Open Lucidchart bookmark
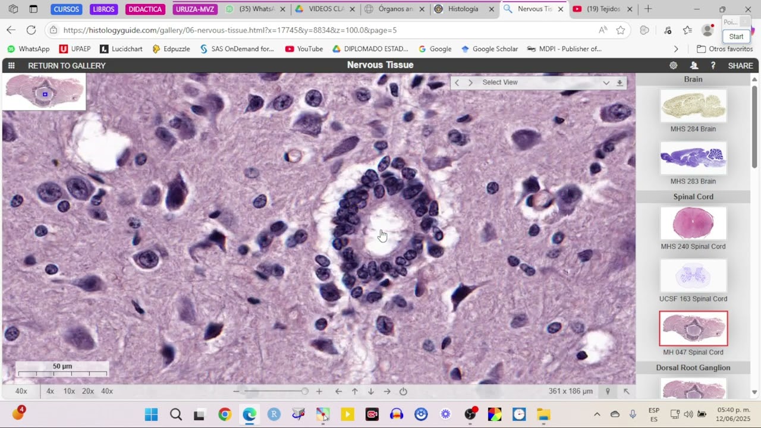This screenshot has width=761, height=428. 121,49
